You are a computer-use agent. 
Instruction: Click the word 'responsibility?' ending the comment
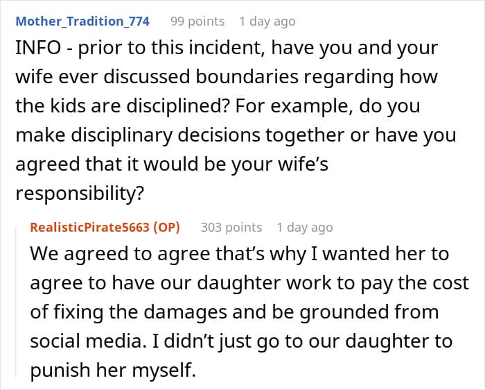[x=80, y=194]
